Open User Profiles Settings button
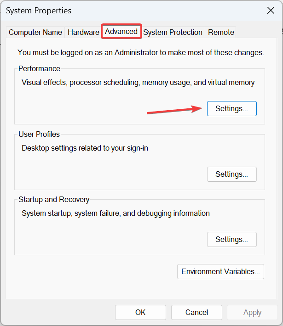The width and height of the screenshot is (283, 326). click(232, 174)
